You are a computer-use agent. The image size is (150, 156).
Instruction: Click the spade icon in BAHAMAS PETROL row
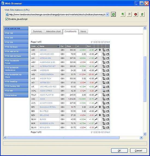(x=100, y=107)
